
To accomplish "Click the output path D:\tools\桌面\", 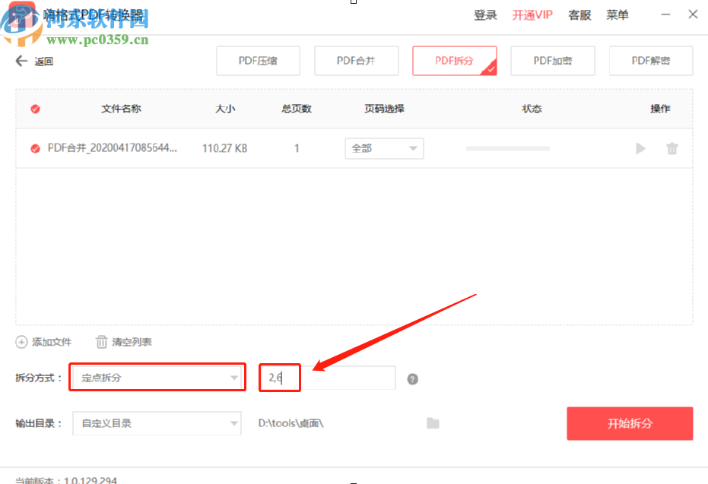I will [291, 423].
